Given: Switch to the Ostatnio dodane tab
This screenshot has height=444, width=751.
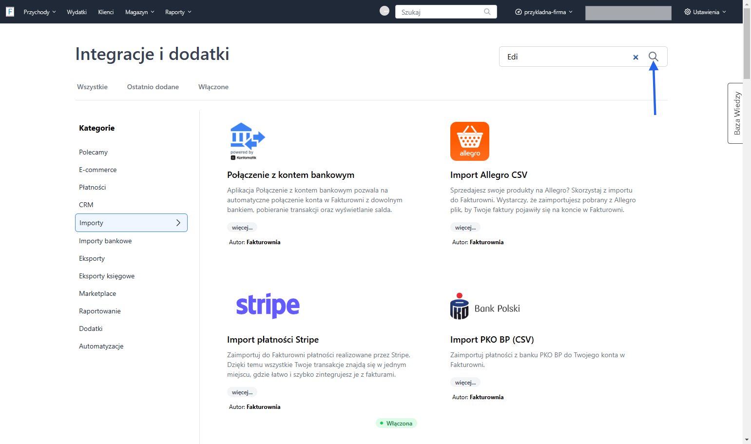Looking at the screenshot, I should pyautogui.click(x=153, y=87).
